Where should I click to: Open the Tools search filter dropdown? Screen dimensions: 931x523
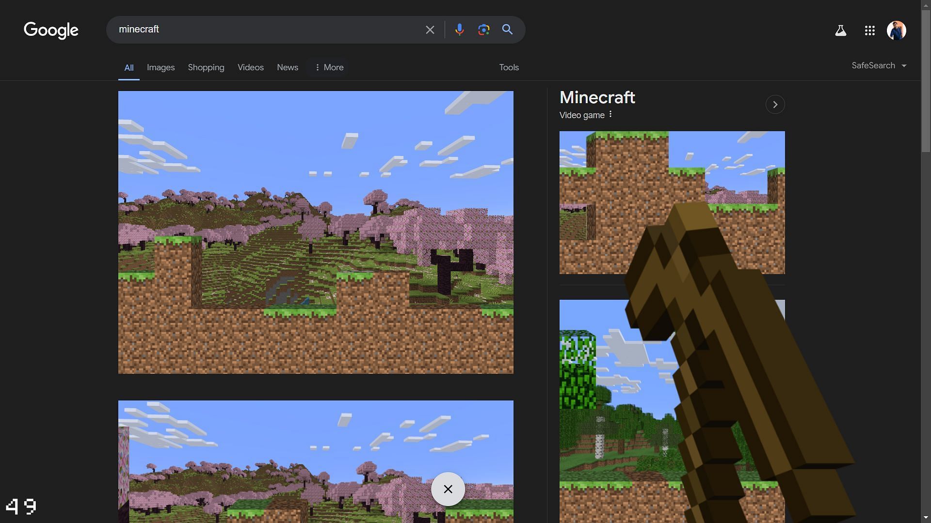pyautogui.click(x=509, y=66)
